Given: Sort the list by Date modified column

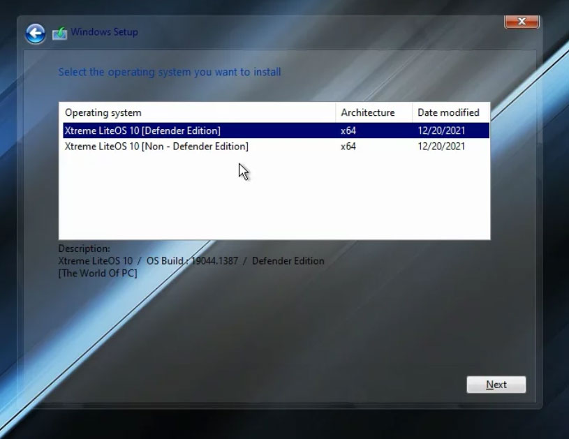Looking at the screenshot, I should pyautogui.click(x=448, y=112).
